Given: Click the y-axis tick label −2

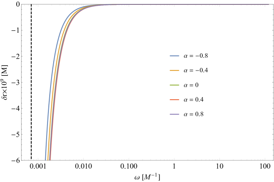Looking at the screenshot, I should (15, 56).
